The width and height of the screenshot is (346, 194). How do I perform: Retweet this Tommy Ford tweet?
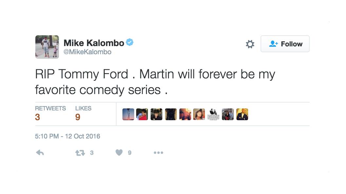pos(80,153)
